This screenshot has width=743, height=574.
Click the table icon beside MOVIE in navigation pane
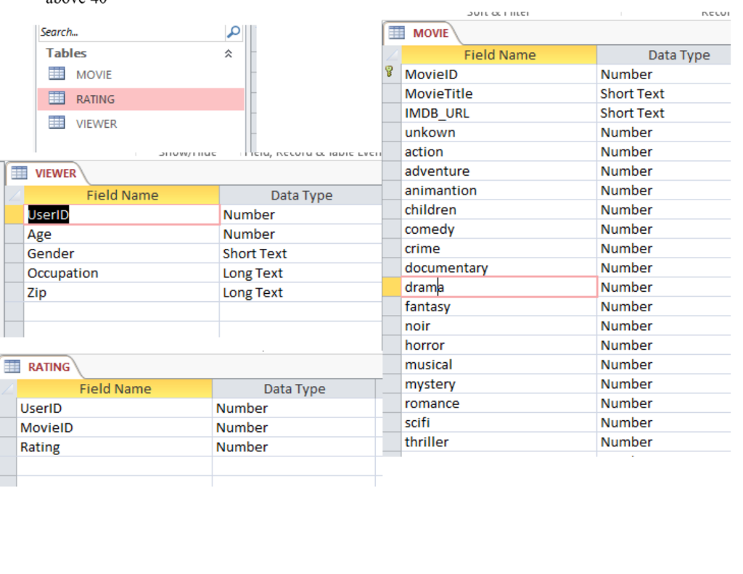pyautogui.click(x=56, y=73)
